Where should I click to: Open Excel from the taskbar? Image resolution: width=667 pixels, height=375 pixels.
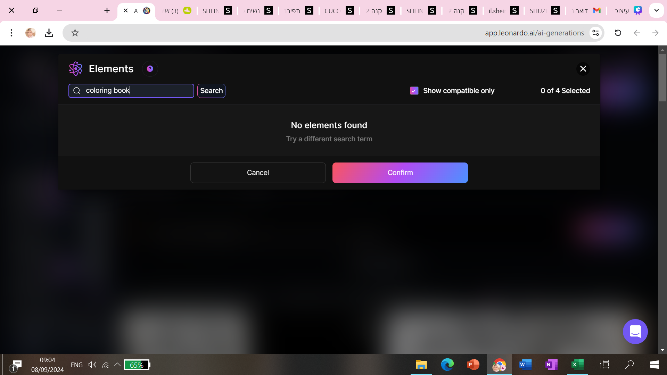tap(577, 365)
